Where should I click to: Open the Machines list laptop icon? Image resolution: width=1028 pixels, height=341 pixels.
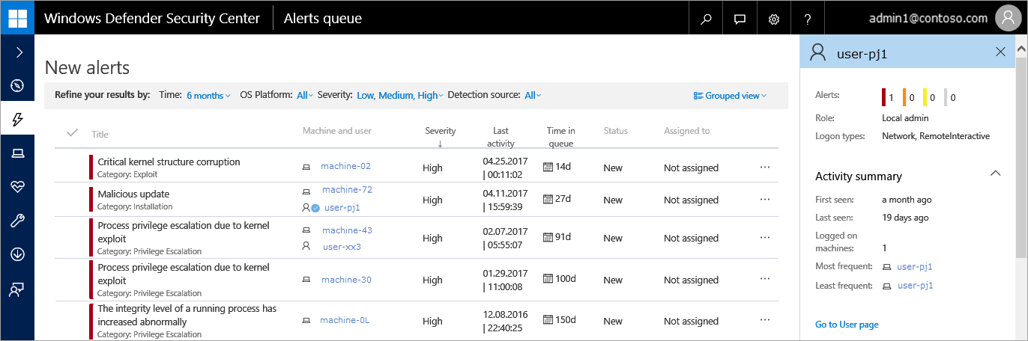pos(17,153)
